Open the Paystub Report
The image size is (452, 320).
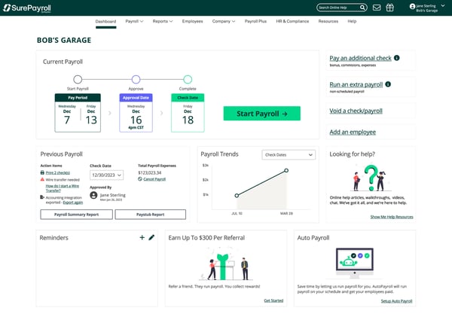[x=150, y=215]
